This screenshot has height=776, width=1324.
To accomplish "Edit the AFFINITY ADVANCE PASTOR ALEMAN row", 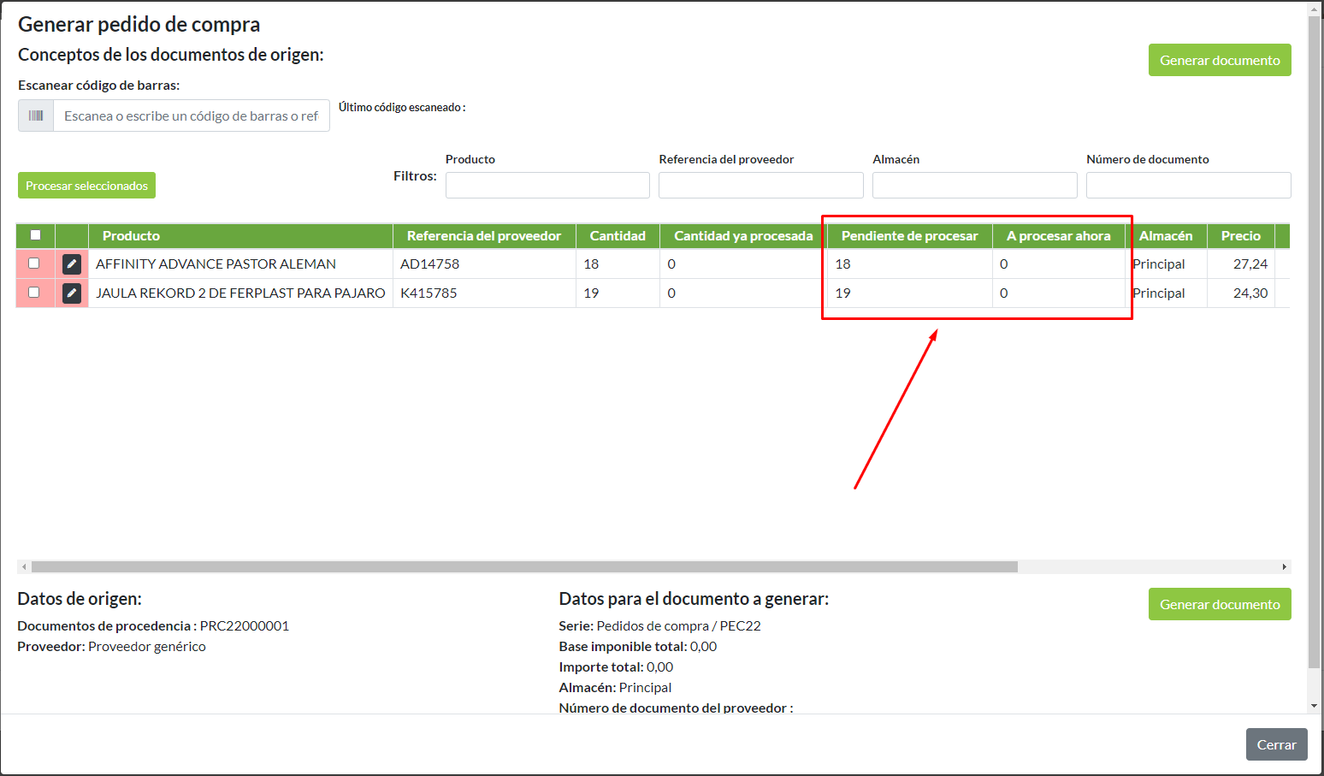I will 72,264.
